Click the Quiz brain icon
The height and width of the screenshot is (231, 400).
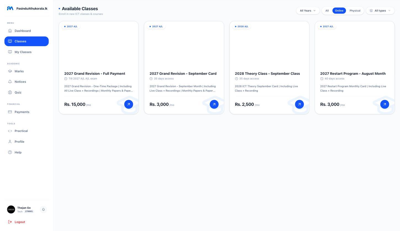point(10,92)
